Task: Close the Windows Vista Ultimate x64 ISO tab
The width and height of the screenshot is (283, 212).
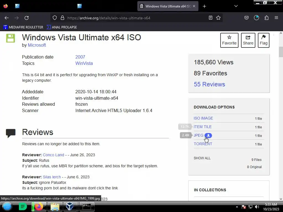Action: click(x=194, y=6)
